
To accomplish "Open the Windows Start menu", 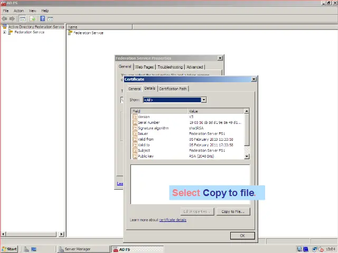I will tap(9, 249).
